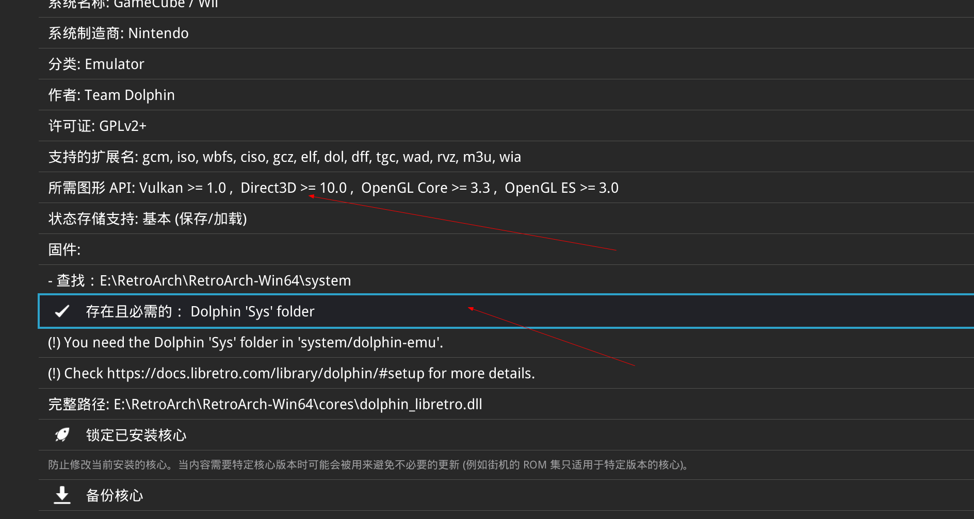Image resolution: width=974 pixels, height=519 pixels.
Task: Click the 作者: Team Dolphin row
Action: [x=506, y=95]
